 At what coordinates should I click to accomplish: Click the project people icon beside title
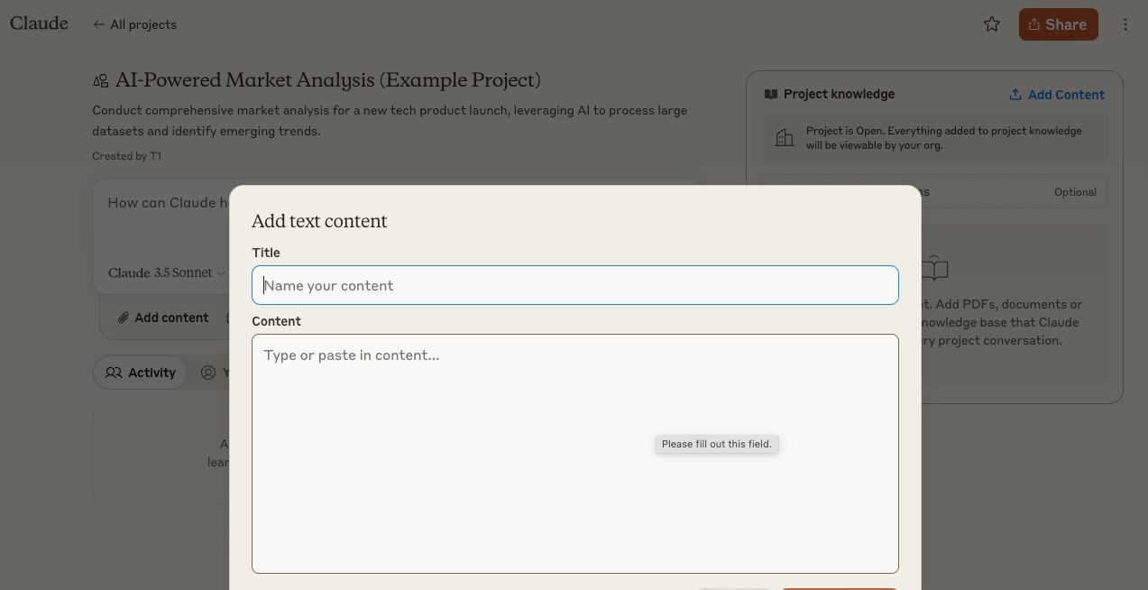coord(101,81)
